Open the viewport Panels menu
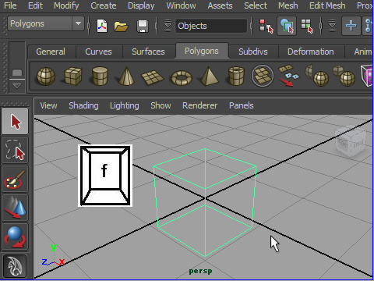This screenshot has height=281, width=374. 242,105
